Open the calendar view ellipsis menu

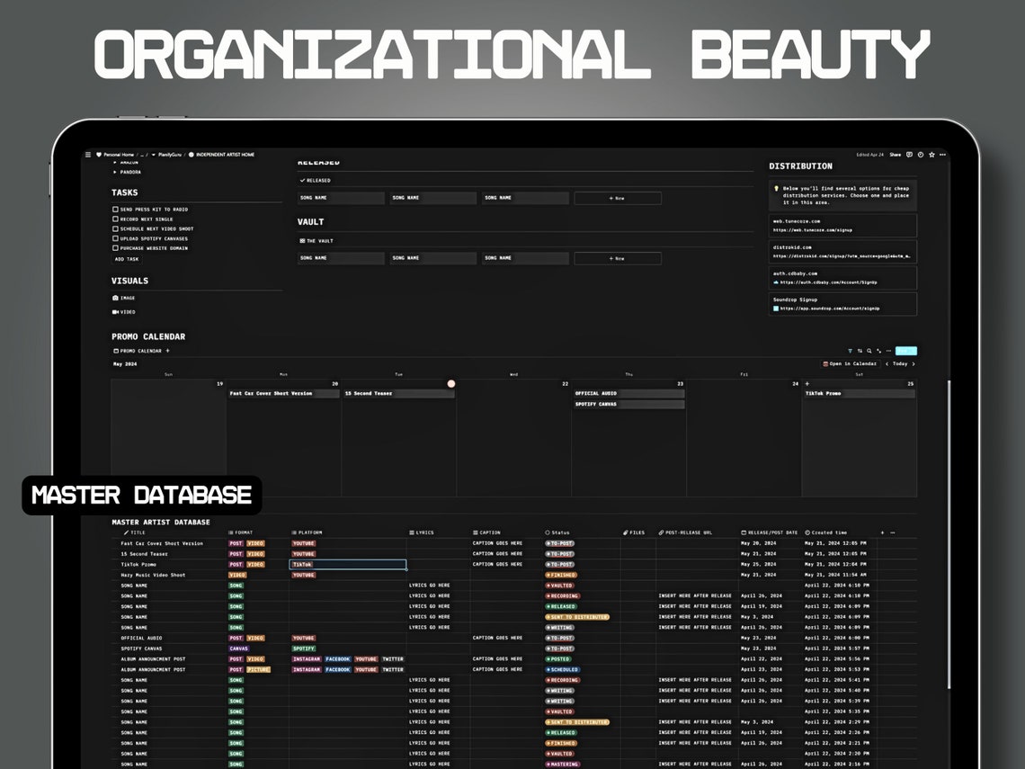tap(888, 351)
